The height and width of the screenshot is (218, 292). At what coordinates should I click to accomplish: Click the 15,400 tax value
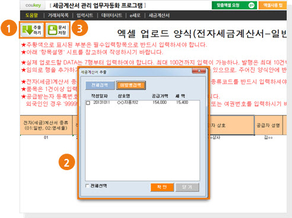pos(182,102)
